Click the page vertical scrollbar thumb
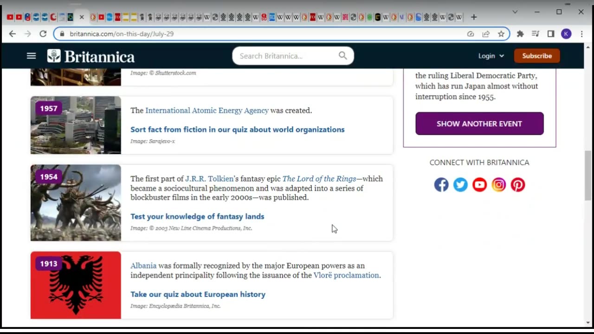594x334 pixels. (x=588, y=175)
